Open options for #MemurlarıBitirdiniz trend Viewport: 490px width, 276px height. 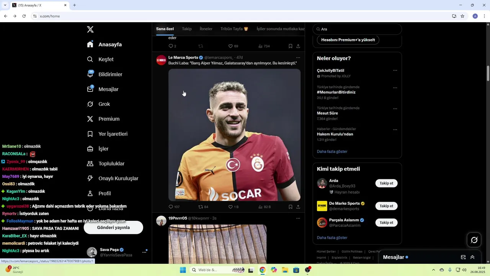pos(395,88)
